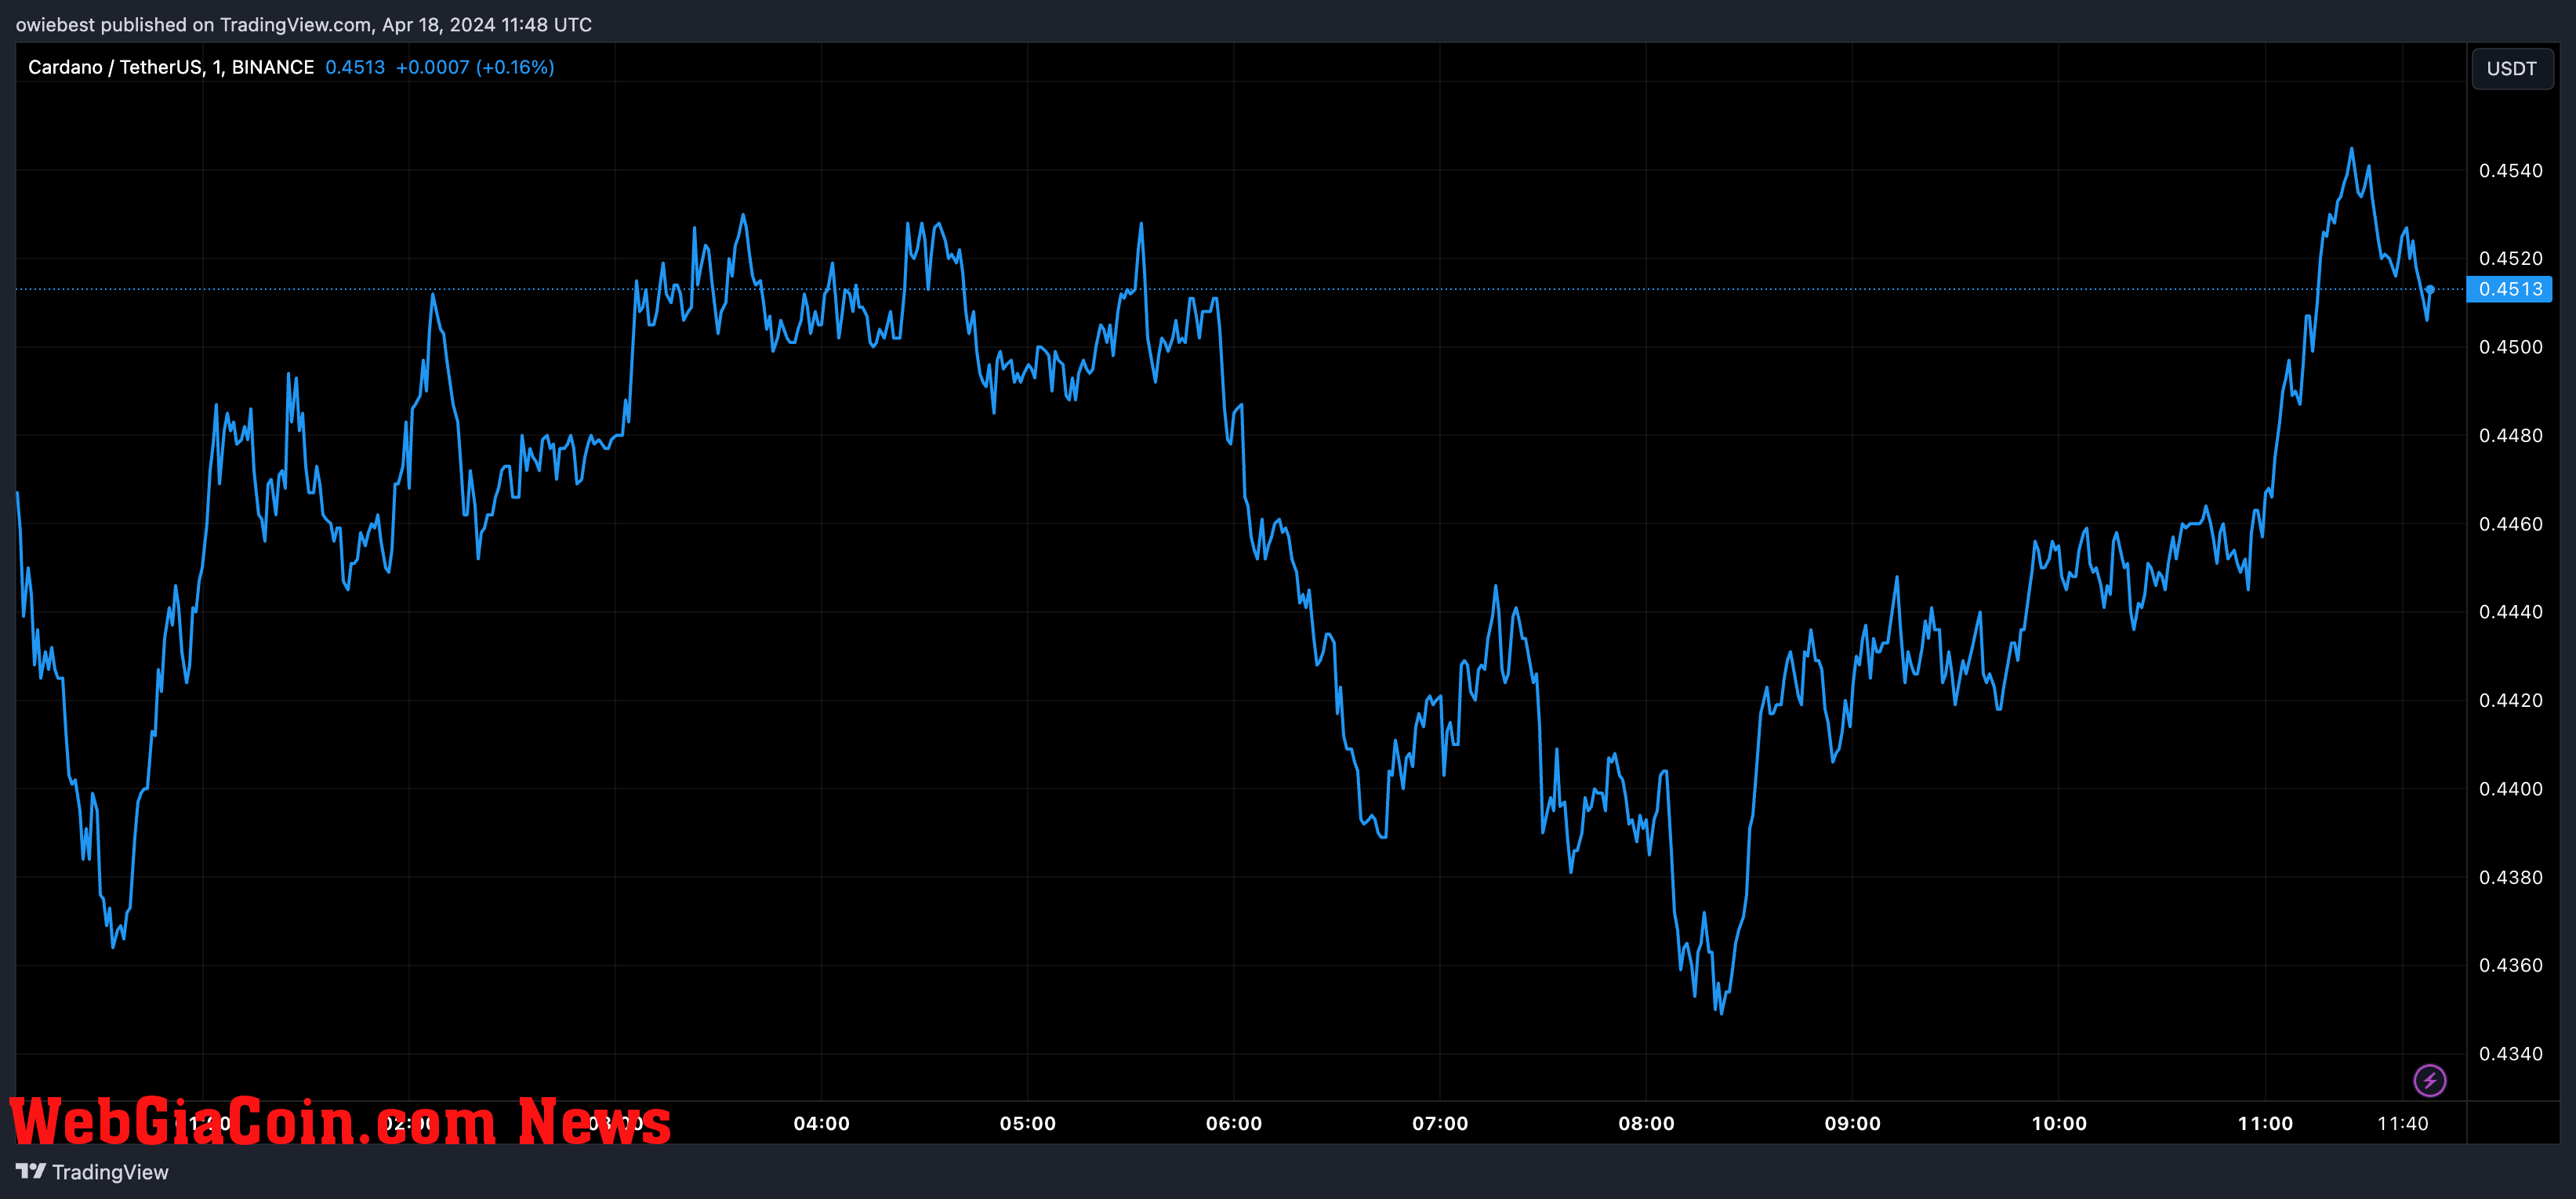
Task: Click the price change +0.0007 (+0.16%) text
Action: pyautogui.click(x=475, y=67)
